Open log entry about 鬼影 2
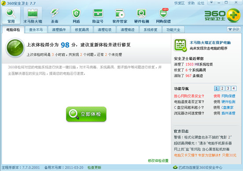Image resolution: width=243 pixels, height=171 pixels. click(x=203, y=137)
